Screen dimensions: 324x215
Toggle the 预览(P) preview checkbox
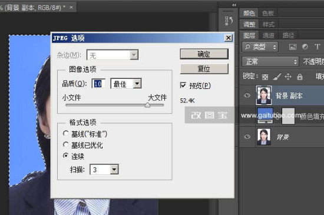183,85
